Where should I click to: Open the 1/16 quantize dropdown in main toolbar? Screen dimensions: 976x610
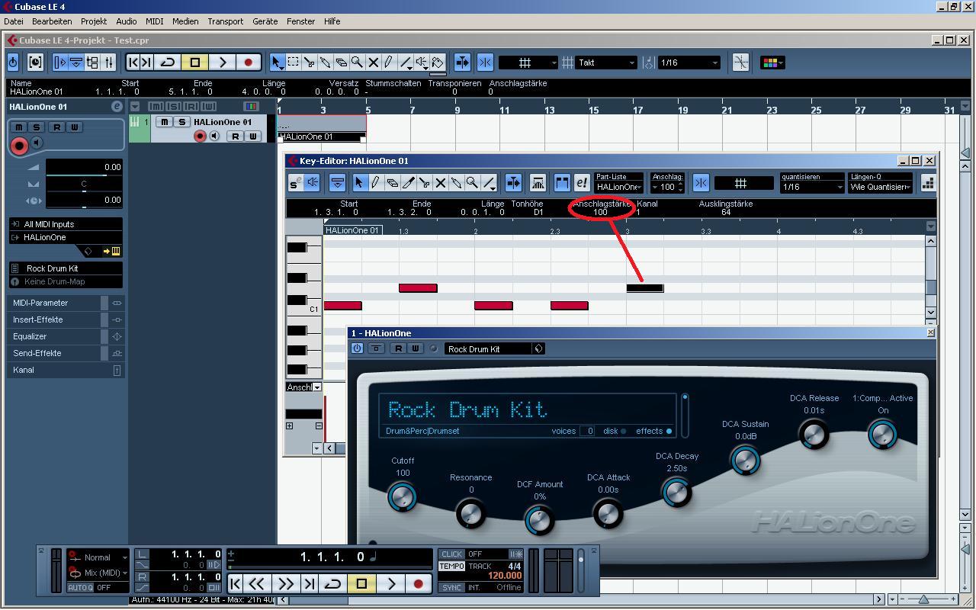pos(689,63)
